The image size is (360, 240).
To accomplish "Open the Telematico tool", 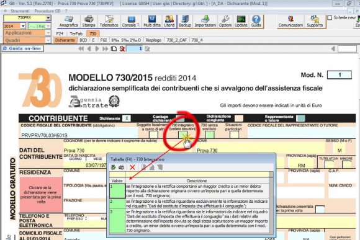I will 109,22.
